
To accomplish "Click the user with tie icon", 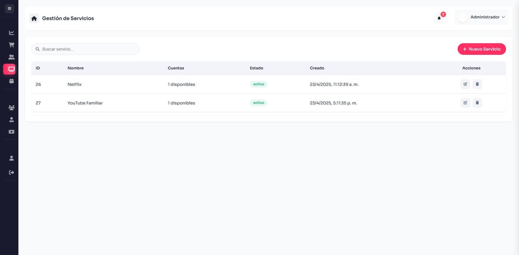I will tap(11, 120).
